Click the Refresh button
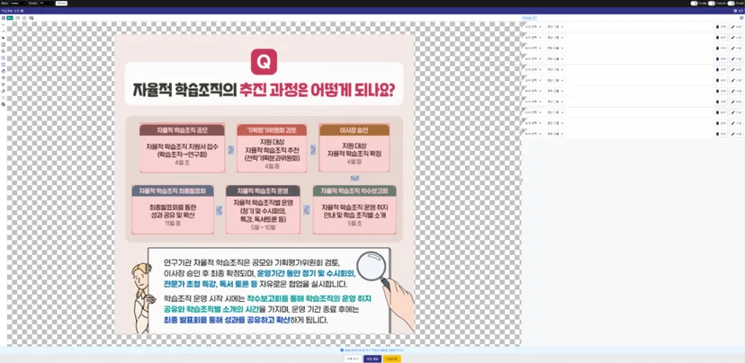 click(61, 4)
